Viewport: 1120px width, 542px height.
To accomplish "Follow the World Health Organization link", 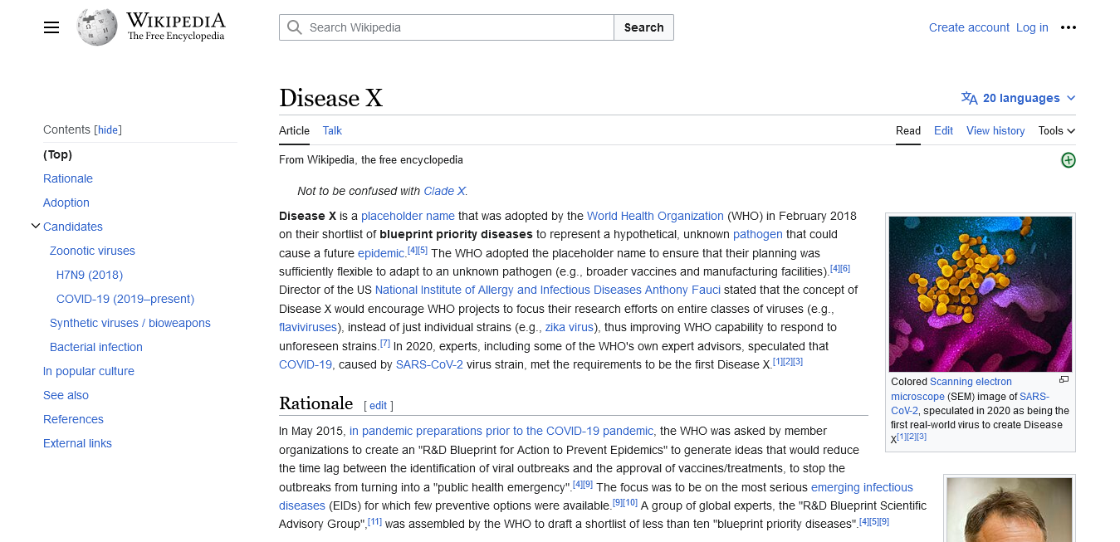I will 655,216.
